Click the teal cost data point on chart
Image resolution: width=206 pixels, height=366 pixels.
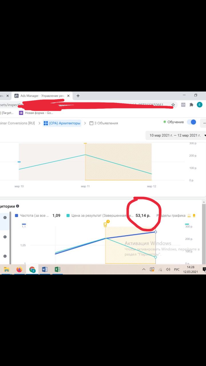pyautogui.click(x=156, y=257)
